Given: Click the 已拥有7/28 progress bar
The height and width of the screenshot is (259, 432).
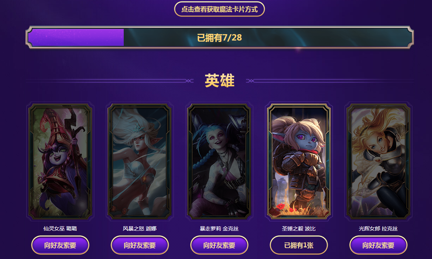Looking at the screenshot, I should pos(220,37).
